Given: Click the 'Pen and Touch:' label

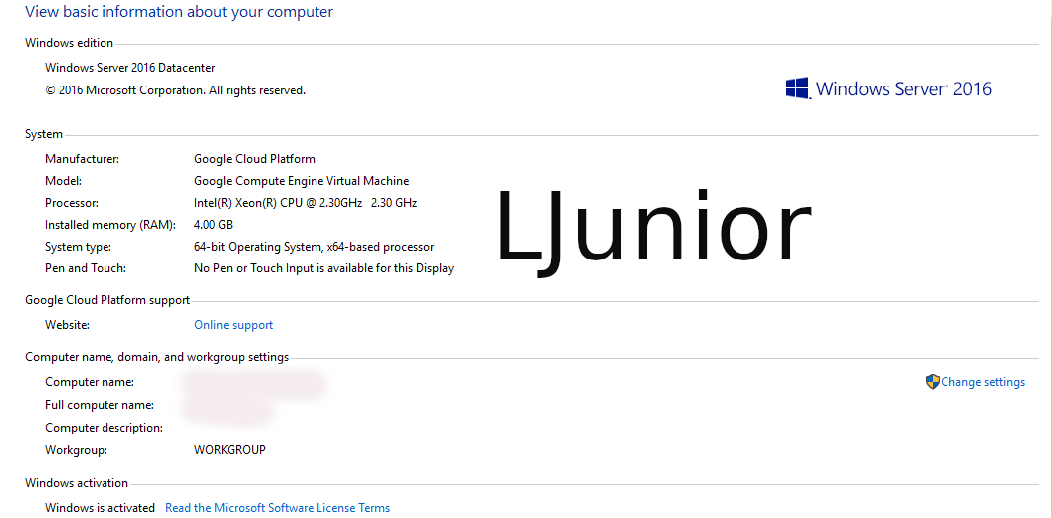Looking at the screenshot, I should 86,268.
